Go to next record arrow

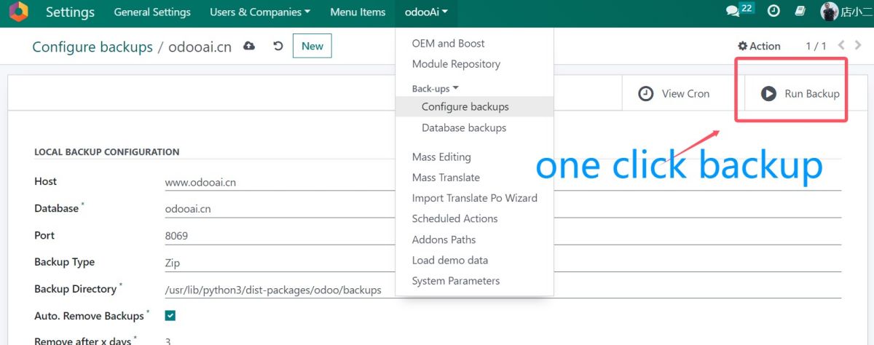click(859, 45)
